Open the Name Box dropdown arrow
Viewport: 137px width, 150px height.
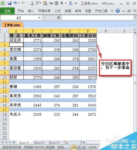point(39,18)
